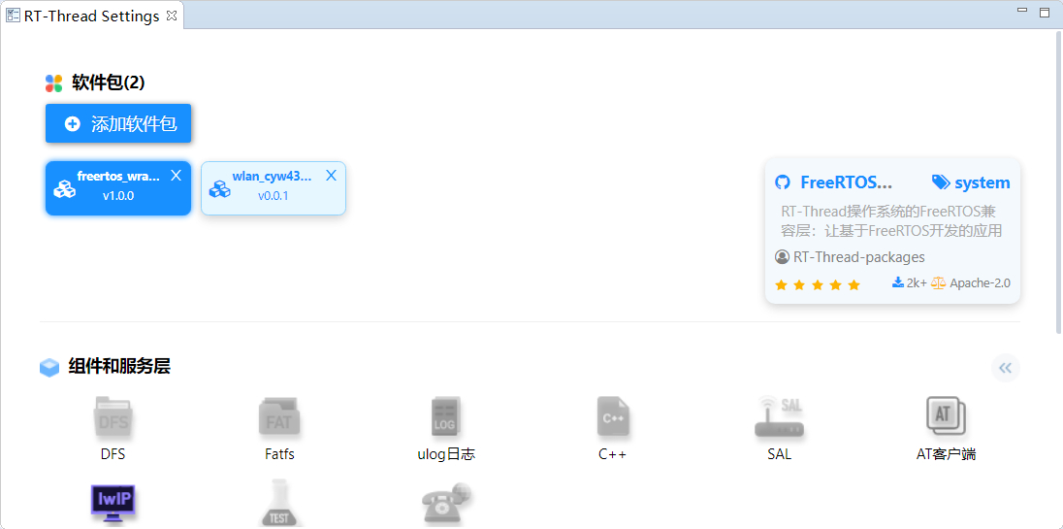
Task: Open the DFS component icon
Action: click(113, 415)
